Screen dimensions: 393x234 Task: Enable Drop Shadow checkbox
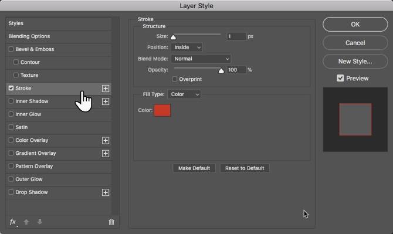(x=11, y=192)
